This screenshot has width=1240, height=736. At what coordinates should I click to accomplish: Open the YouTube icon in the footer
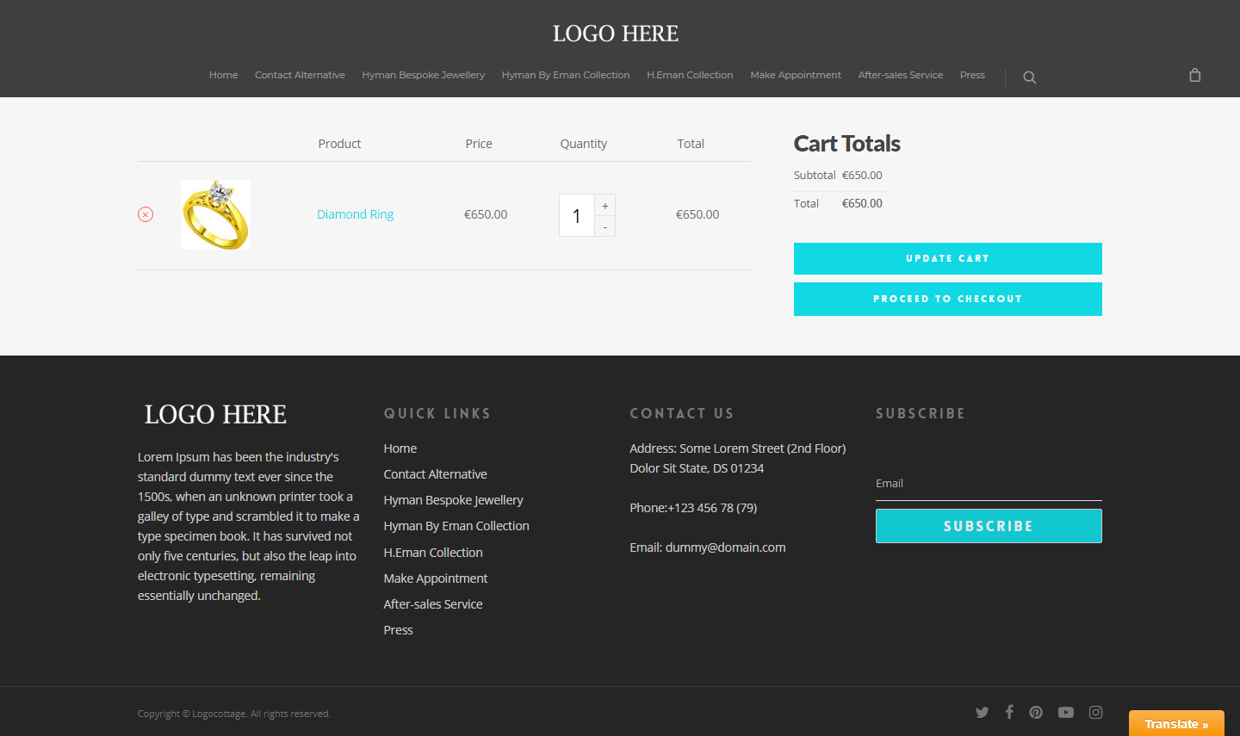coord(1066,712)
